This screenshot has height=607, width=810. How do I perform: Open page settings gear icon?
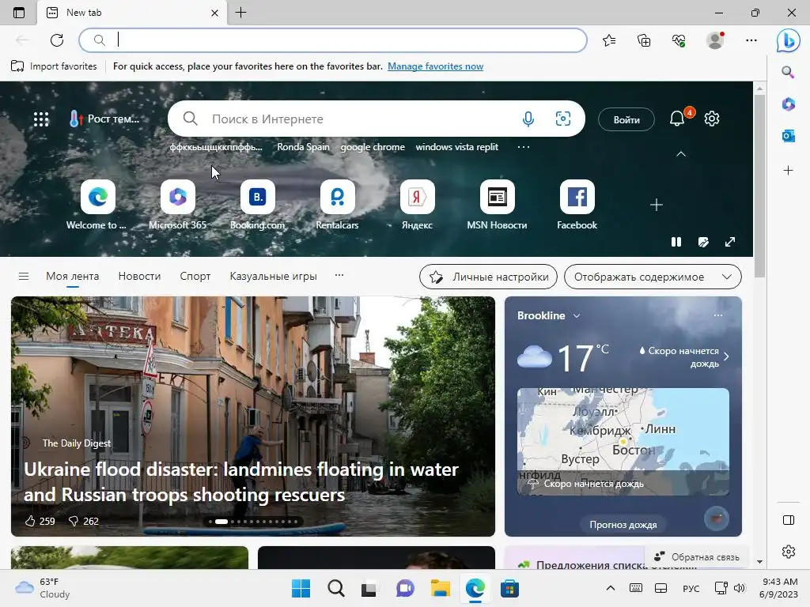[x=712, y=119]
